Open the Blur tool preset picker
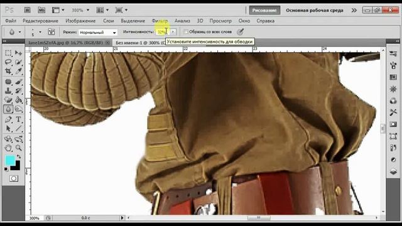 [x=14, y=32]
